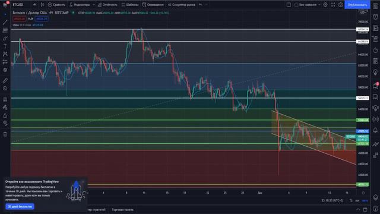Open the chat messages panel with red badge
Screen dimensions: 380x214
coord(375,86)
